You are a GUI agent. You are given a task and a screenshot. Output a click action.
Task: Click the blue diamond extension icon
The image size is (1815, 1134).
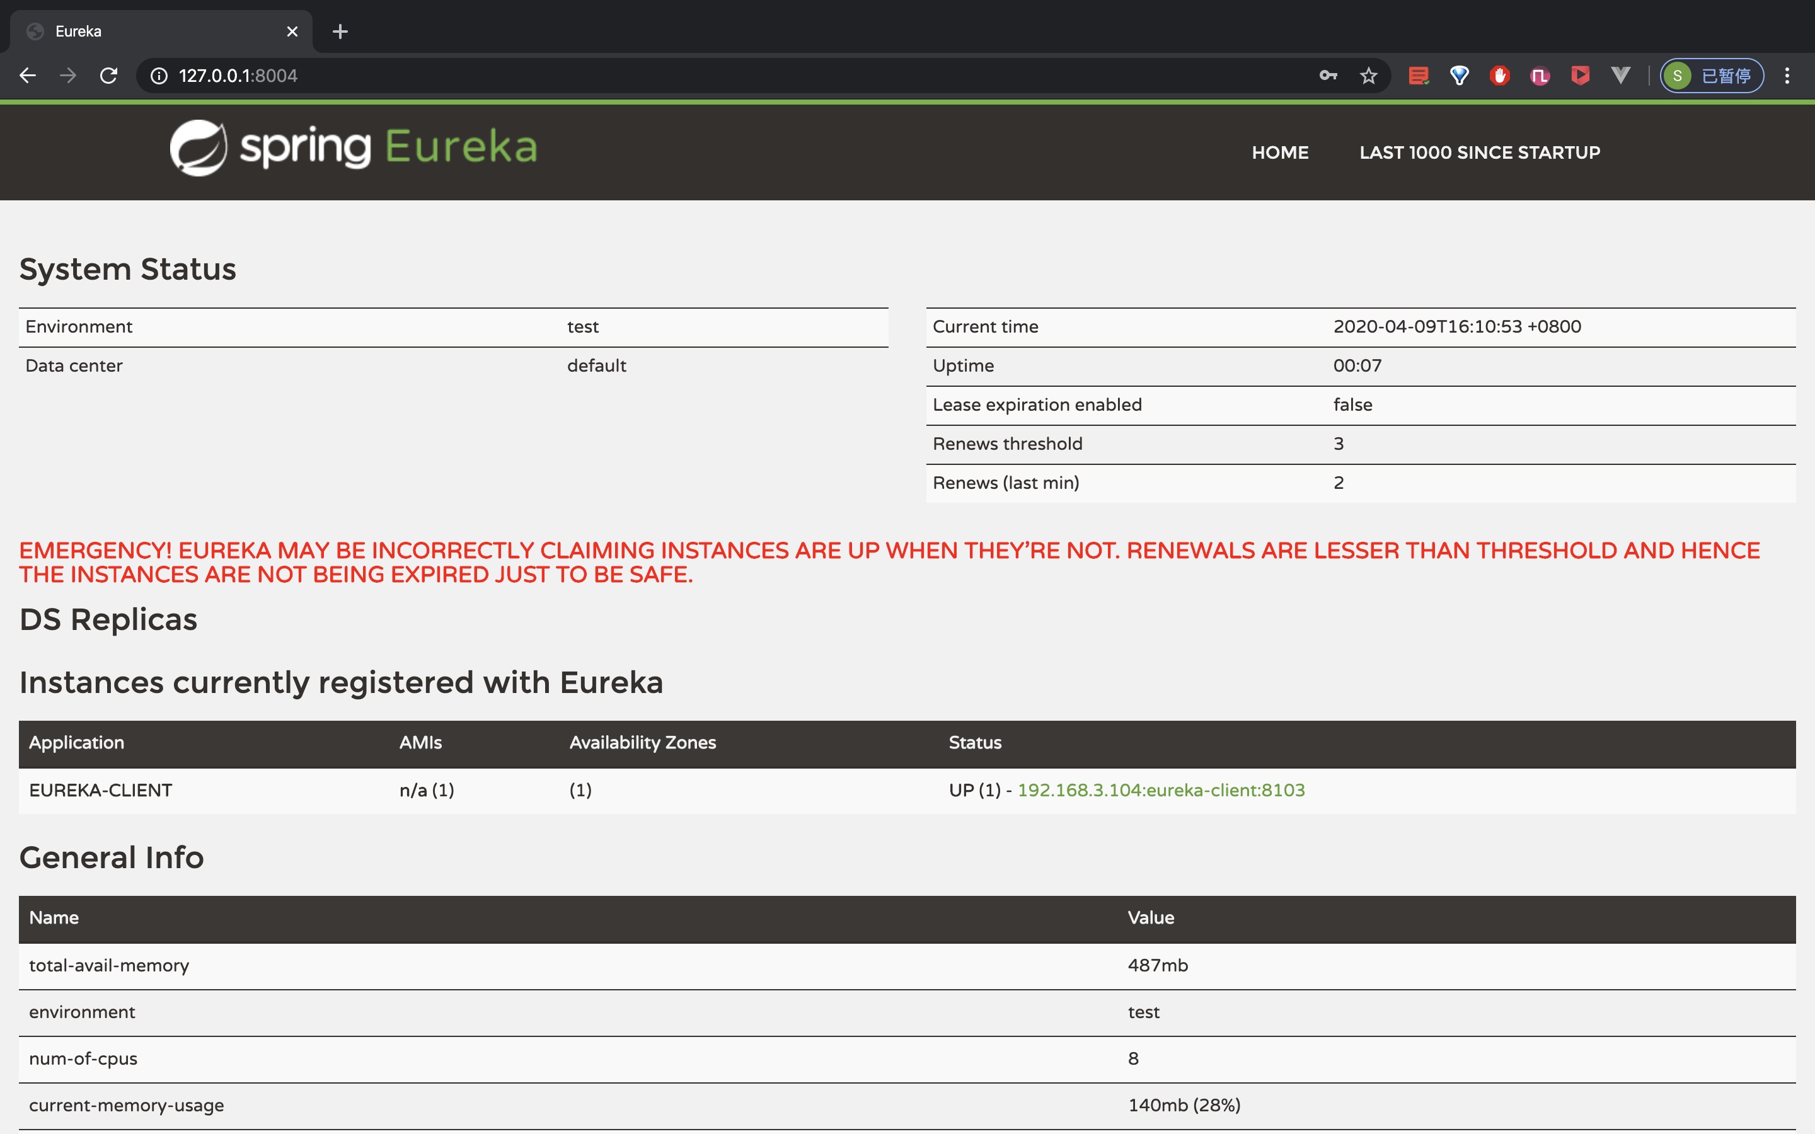(1459, 75)
